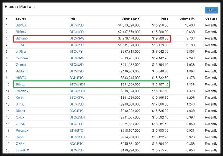Open the Korbit source link
Viewport: 223px width, 156px height.
point(20,97)
